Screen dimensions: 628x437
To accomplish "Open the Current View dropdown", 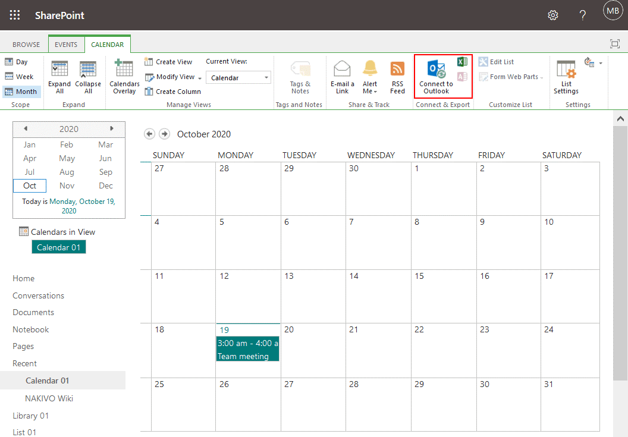I will click(x=238, y=77).
